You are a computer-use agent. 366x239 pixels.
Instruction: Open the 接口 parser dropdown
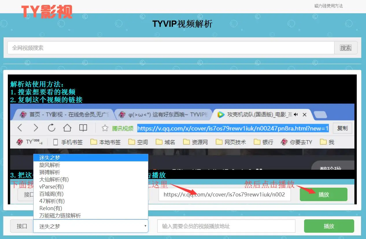(x=90, y=226)
